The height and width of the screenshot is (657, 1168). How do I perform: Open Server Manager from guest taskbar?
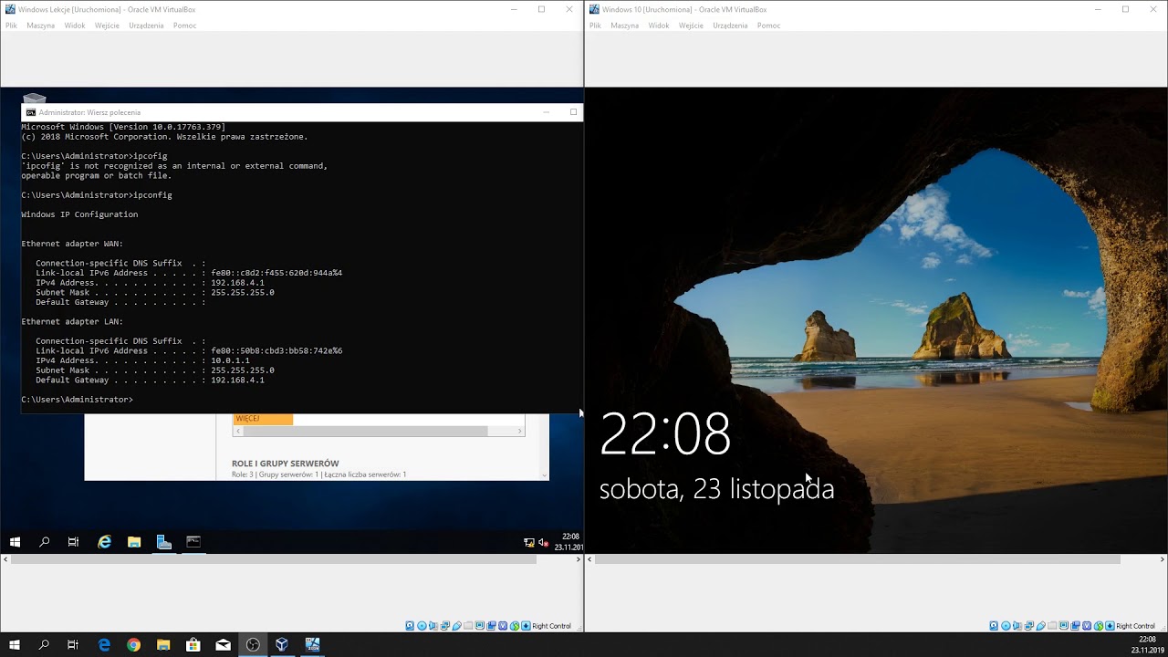[164, 542]
